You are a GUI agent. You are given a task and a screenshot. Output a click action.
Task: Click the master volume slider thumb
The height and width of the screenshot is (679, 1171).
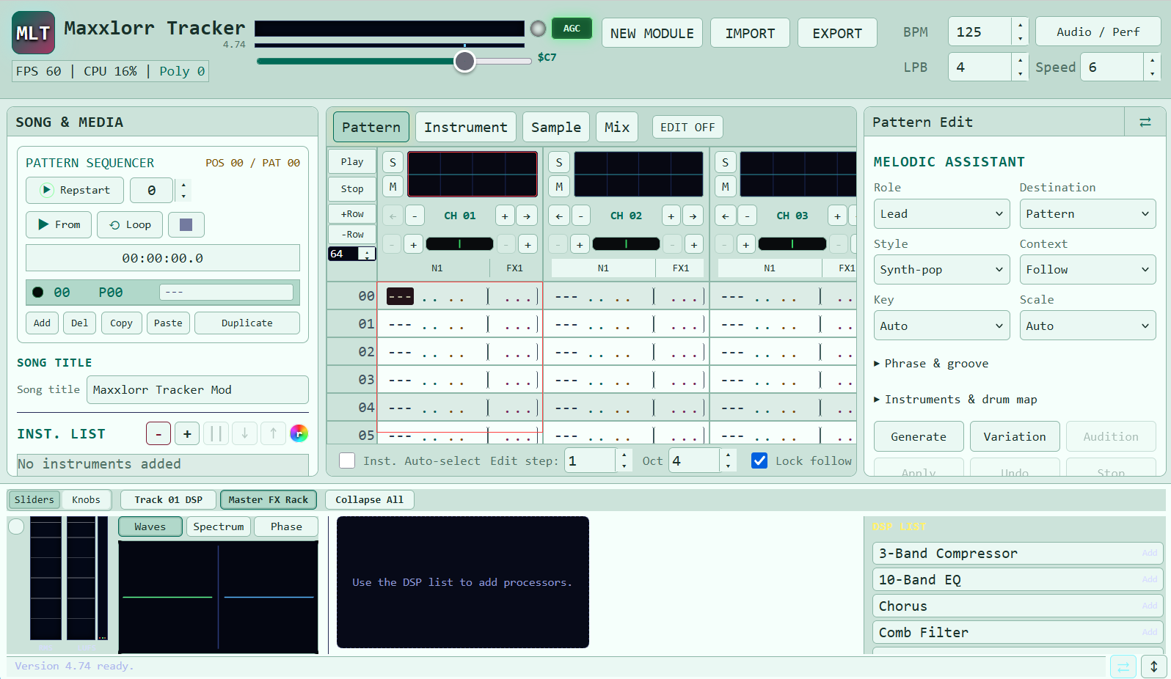pos(464,61)
